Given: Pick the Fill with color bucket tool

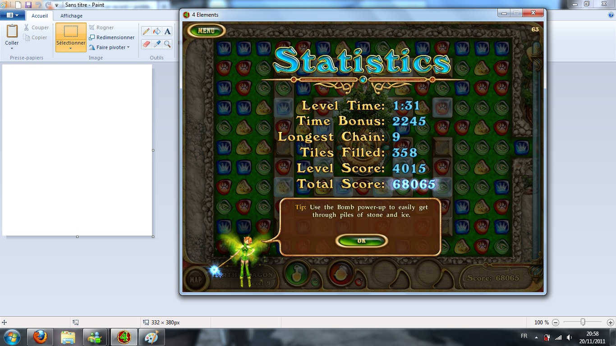Looking at the screenshot, I should pyautogui.click(x=157, y=31).
